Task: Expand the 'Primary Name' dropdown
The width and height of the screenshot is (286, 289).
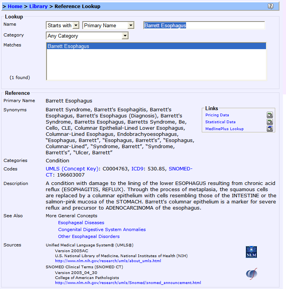Action: pyautogui.click(x=131, y=25)
